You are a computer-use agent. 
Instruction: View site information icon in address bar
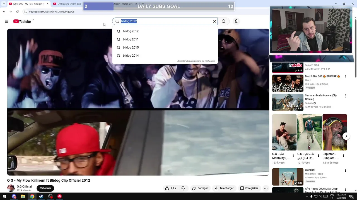[x=25, y=12]
